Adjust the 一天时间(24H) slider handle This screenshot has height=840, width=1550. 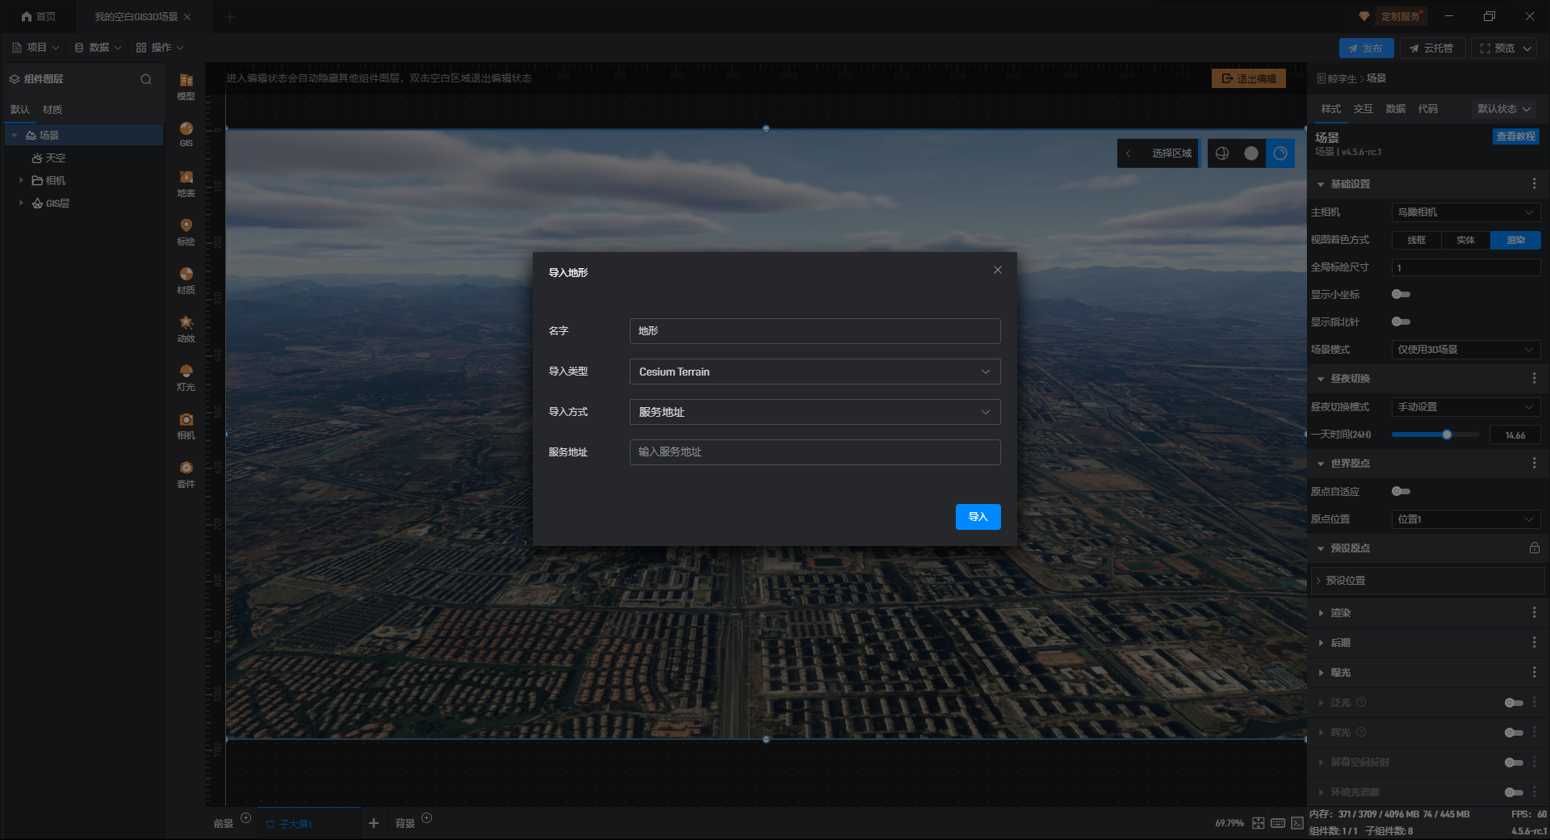(x=1447, y=435)
